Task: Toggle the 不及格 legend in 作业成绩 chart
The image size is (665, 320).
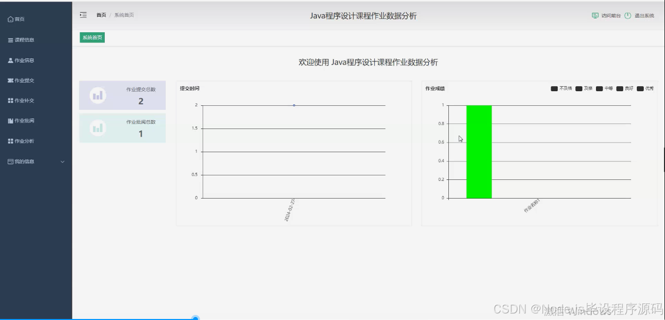Action: coord(554,88)
